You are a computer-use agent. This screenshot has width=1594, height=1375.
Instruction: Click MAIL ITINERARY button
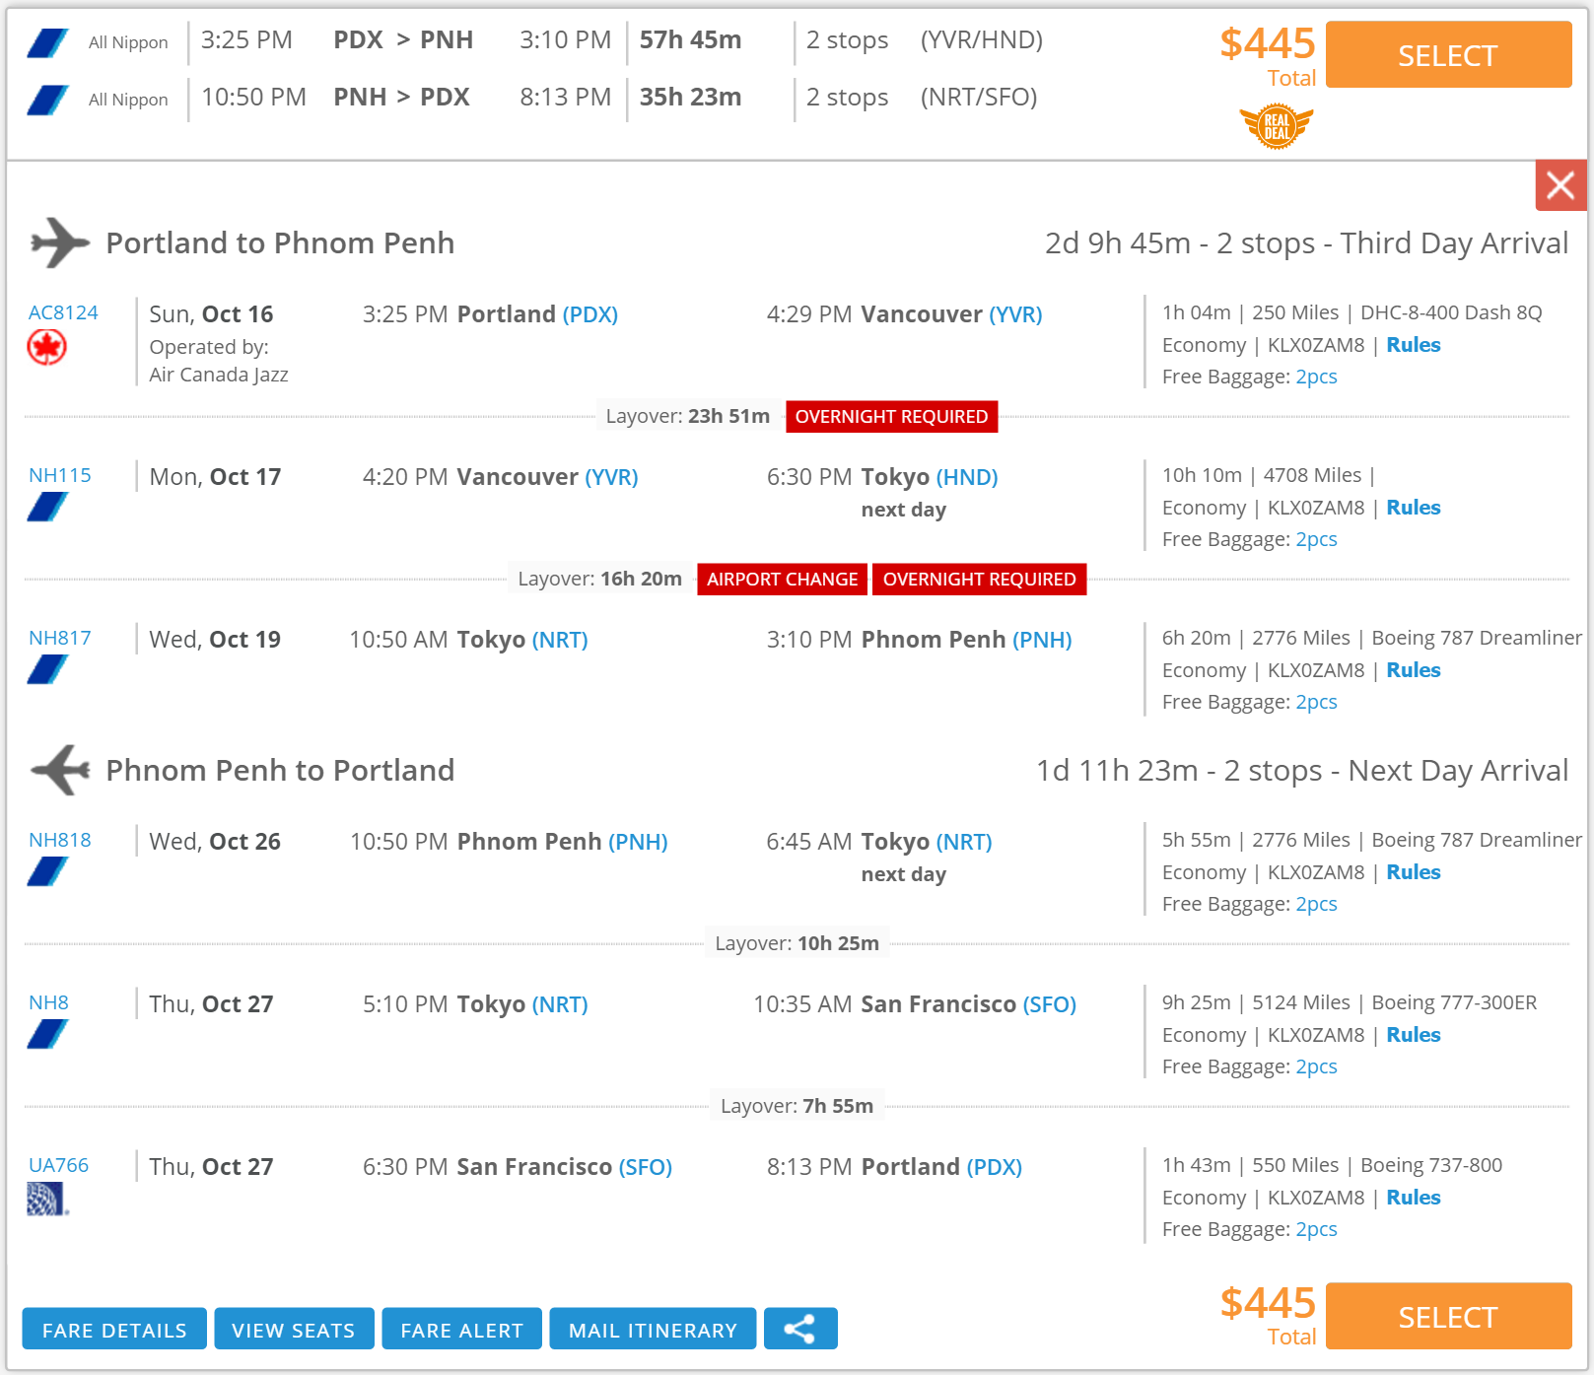point(653,1329)
